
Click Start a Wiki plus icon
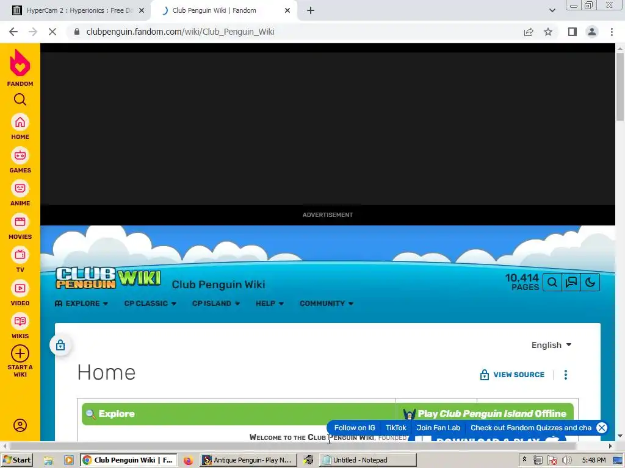(20, 353)
